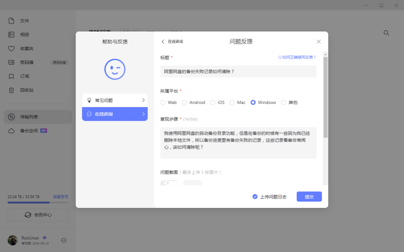Open the 密码箱 password box icon
The height and width of the screenshot is (252, 404).
point(11,62)
